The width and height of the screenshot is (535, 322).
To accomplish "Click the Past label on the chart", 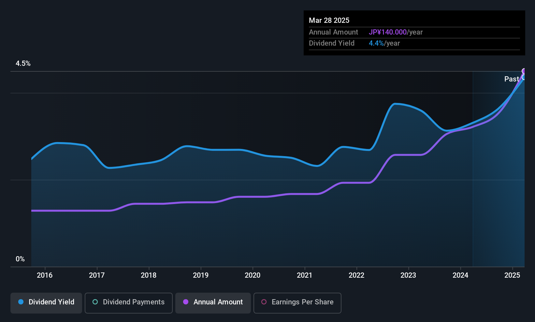I will [512, 79].
